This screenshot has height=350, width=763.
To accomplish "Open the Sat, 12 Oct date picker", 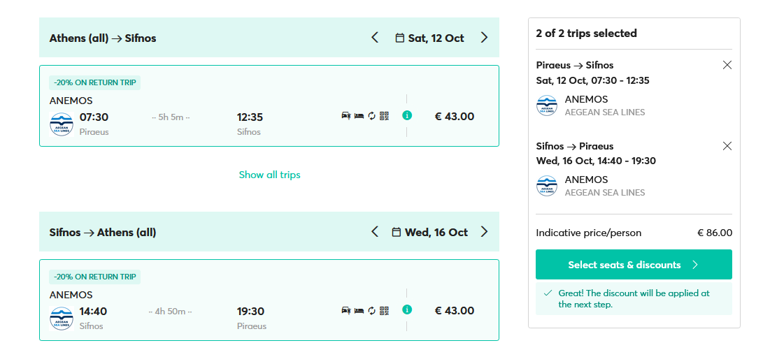I will pos(429,38).
